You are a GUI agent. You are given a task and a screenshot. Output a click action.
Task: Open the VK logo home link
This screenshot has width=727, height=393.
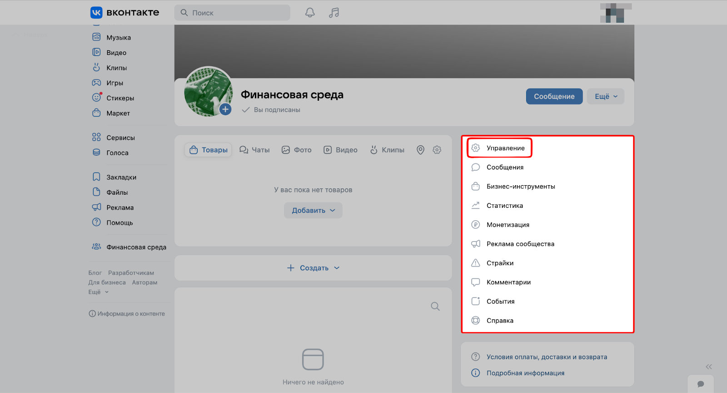(x=124, y=13)
